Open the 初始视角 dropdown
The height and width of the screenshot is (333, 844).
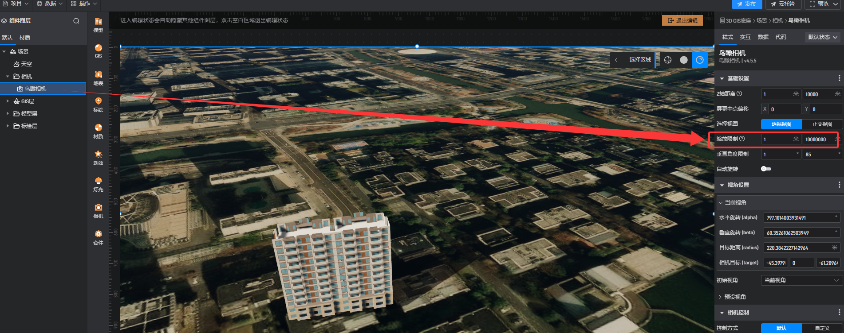coord(801,280)
